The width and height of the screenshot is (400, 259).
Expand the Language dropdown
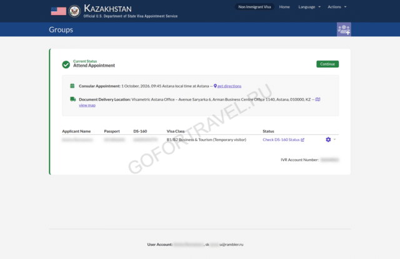pos(309,7)
